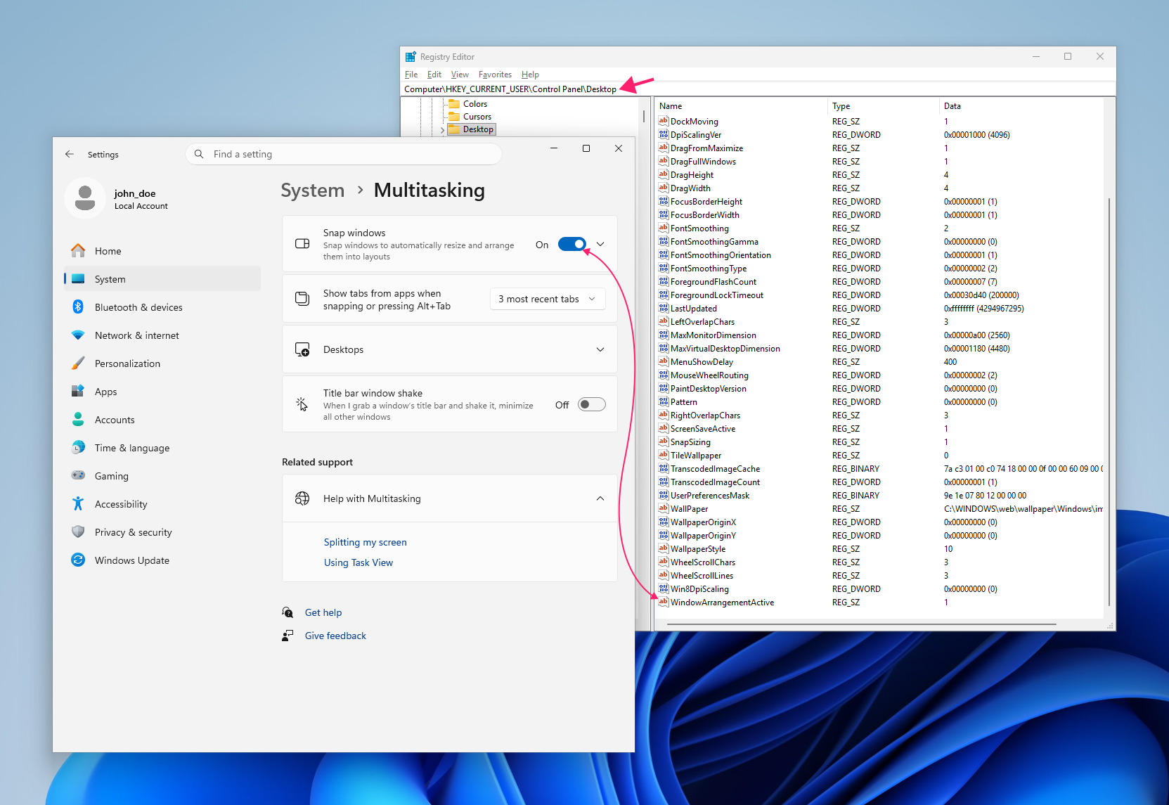
Task: Click the Show tabs from apps icon
Action: coord(302,299)
